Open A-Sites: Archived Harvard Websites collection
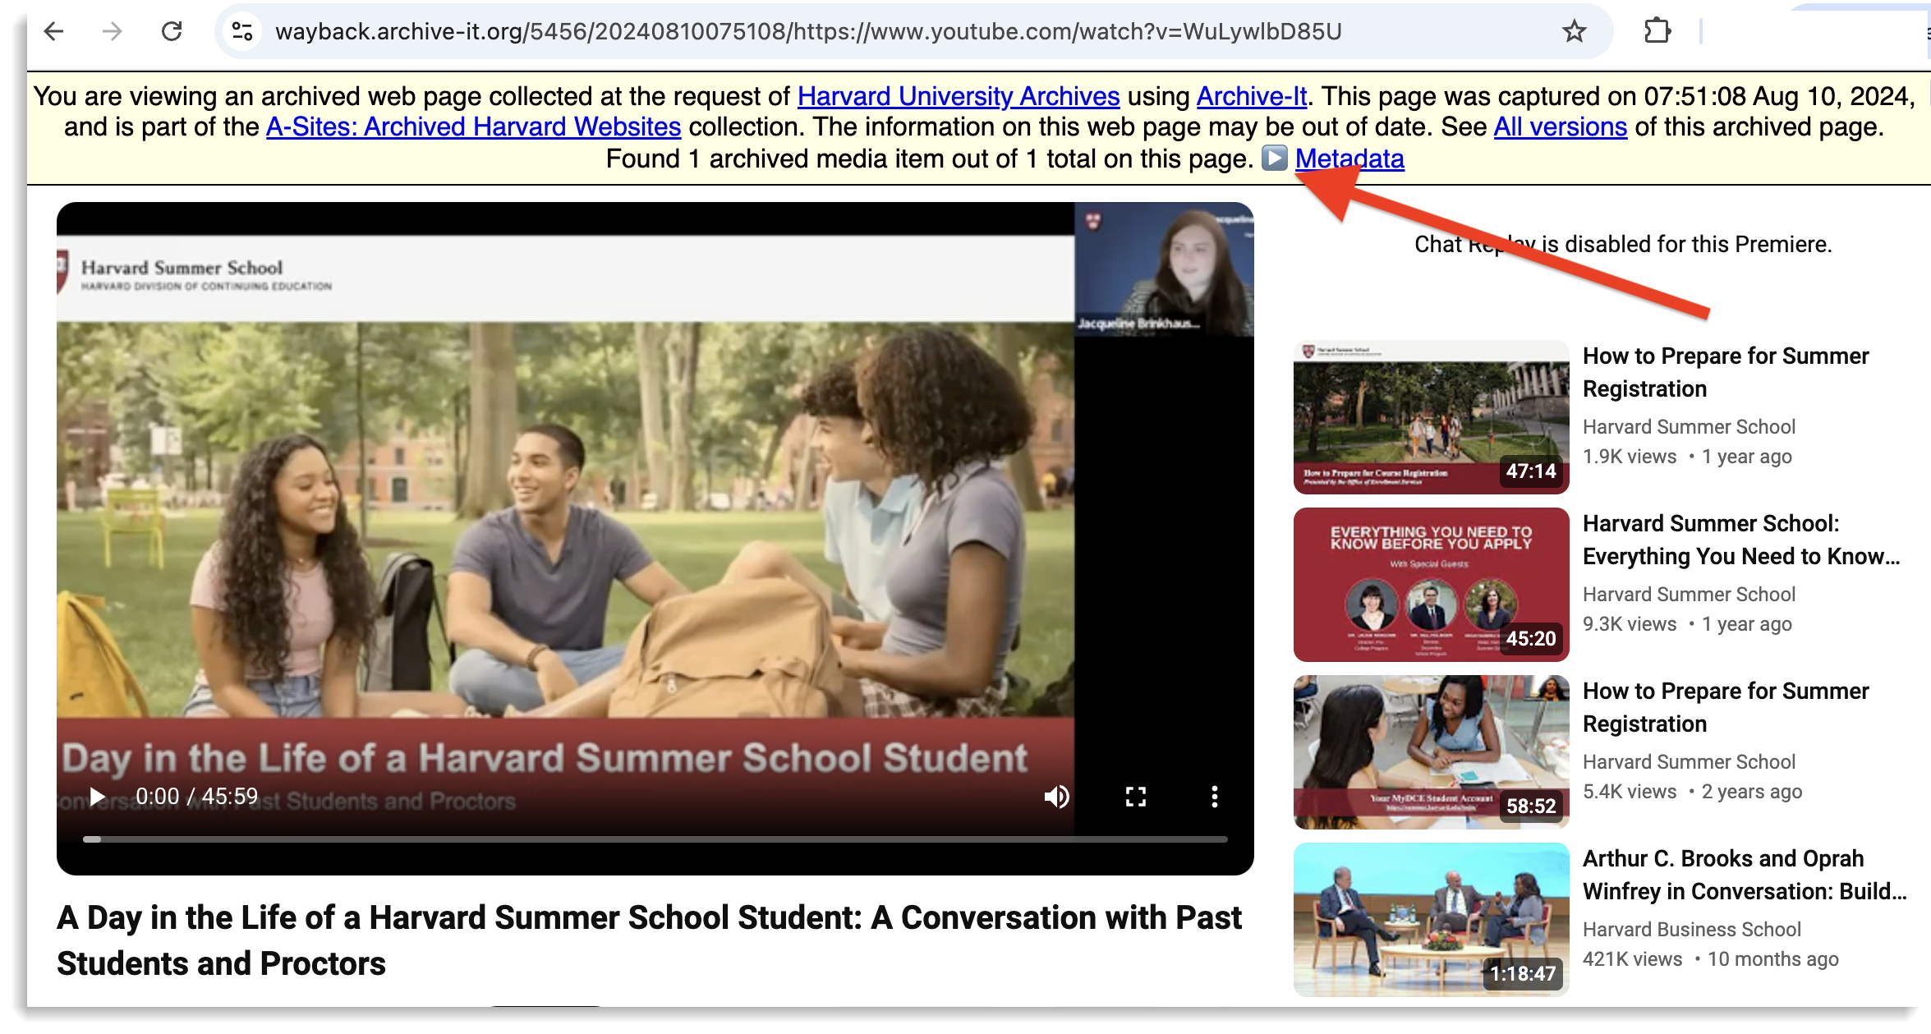This screenshot has height=1034, width=1931. click(x=473, y=127)
